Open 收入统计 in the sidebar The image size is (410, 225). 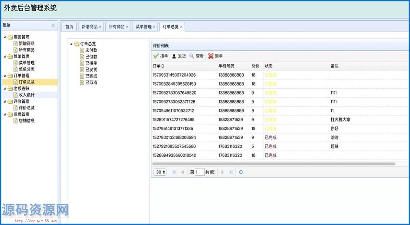point(26,95)
